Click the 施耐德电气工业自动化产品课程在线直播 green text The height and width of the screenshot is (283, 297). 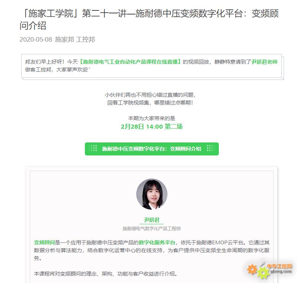(130, 62)
